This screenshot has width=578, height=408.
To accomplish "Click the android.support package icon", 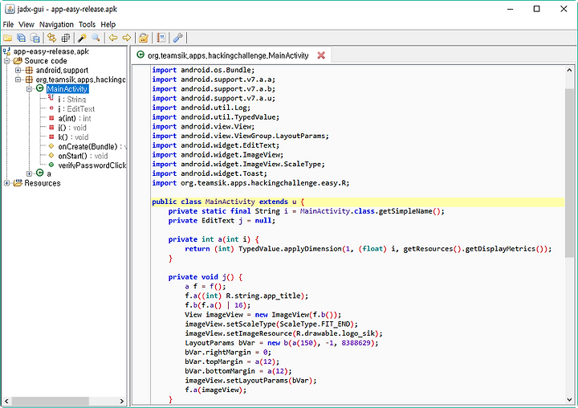I will 29,70.
